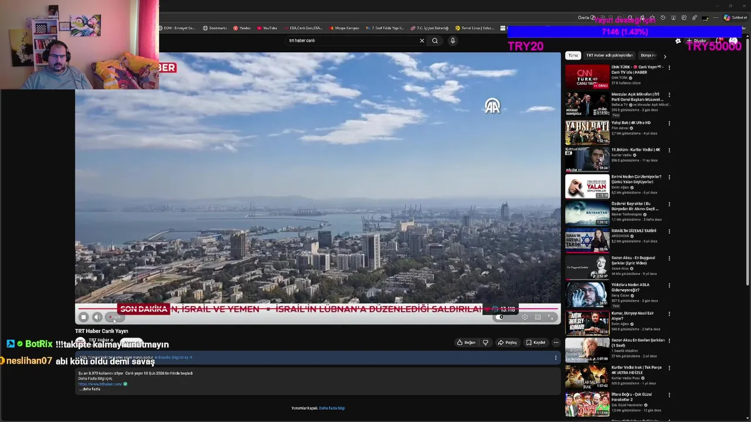Open options for CNN TÜRK video

pyautogui.click(x=669, y=67)
